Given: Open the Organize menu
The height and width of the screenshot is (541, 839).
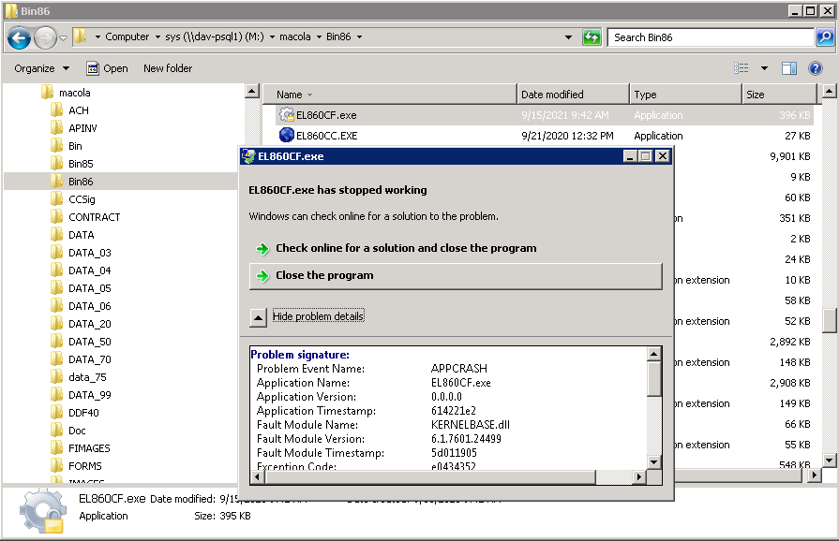Looking at the screenshot, I should (x=42, y=68).
